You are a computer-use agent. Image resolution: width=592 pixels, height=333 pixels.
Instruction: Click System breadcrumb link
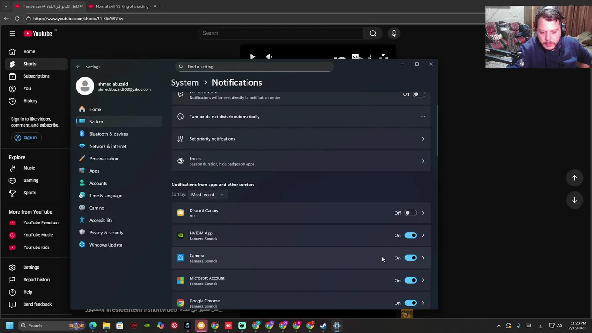[x=185, y=82]
